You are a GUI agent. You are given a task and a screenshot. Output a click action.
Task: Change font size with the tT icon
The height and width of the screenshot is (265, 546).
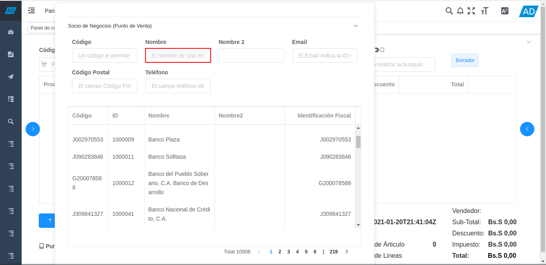pos(485,11)
